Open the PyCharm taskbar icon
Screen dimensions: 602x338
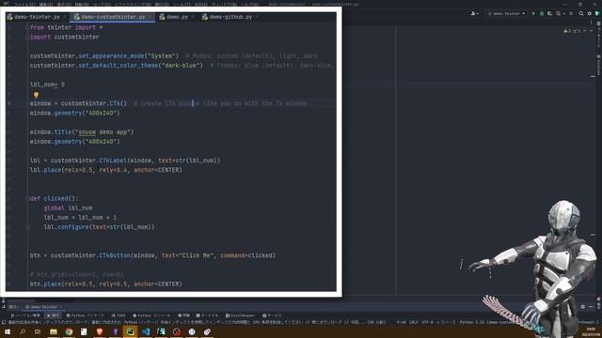click(x=130, y=331)
